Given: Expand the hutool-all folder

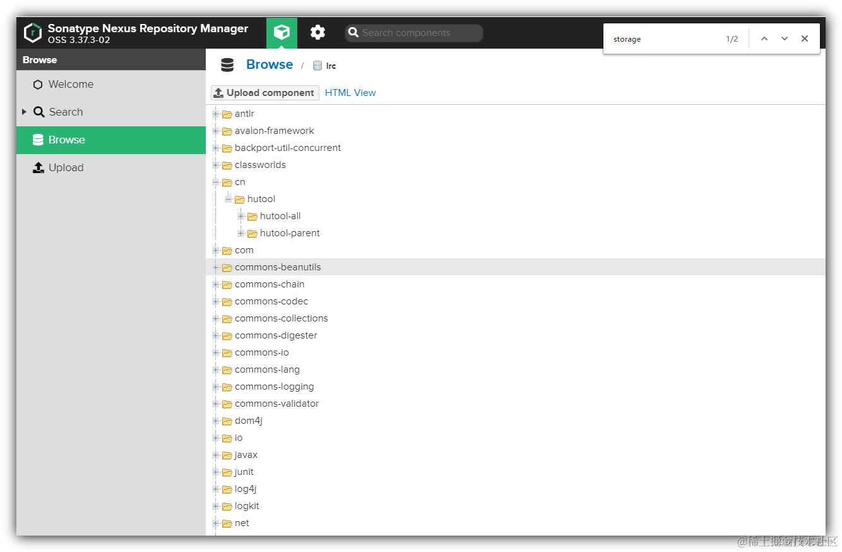Looking at the screenshot, I should pos(241,217).
